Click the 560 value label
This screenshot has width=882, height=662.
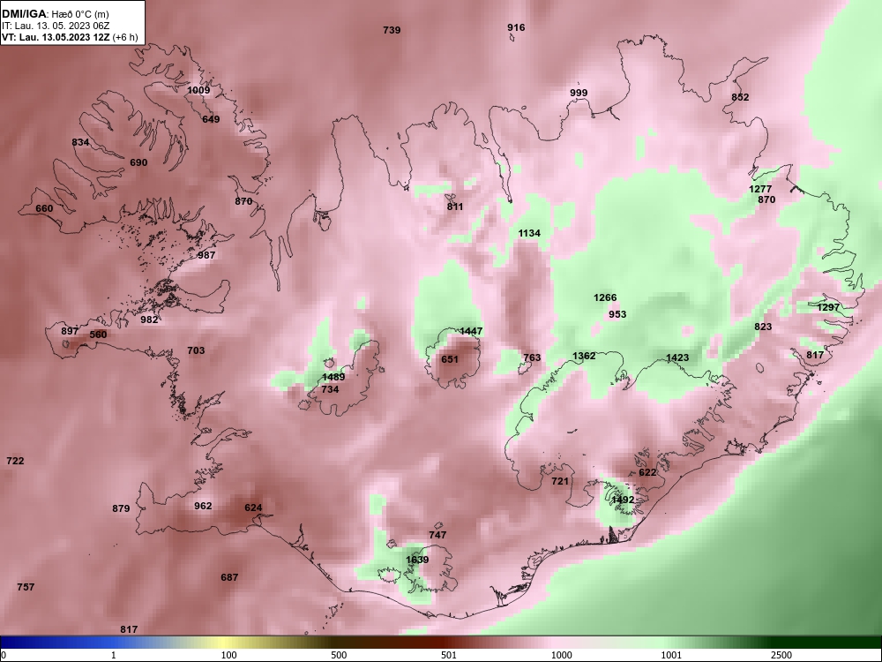[98, 335]
